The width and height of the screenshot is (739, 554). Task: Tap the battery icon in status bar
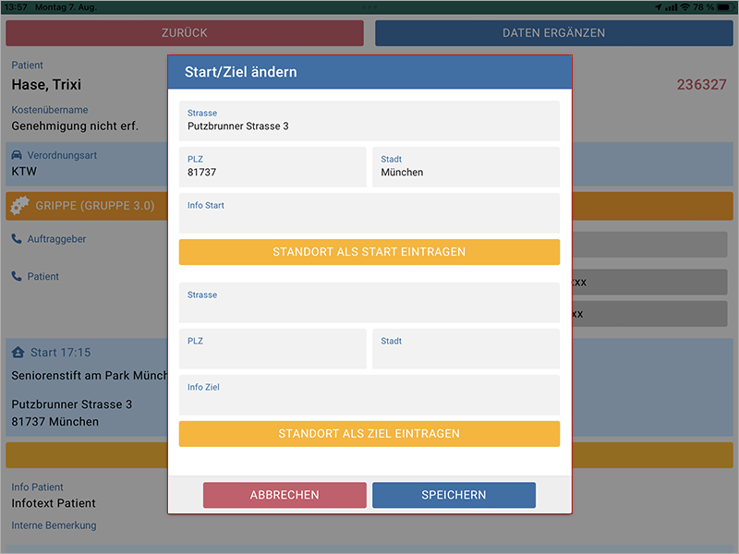pyautogui.click(x=724, y=6)
